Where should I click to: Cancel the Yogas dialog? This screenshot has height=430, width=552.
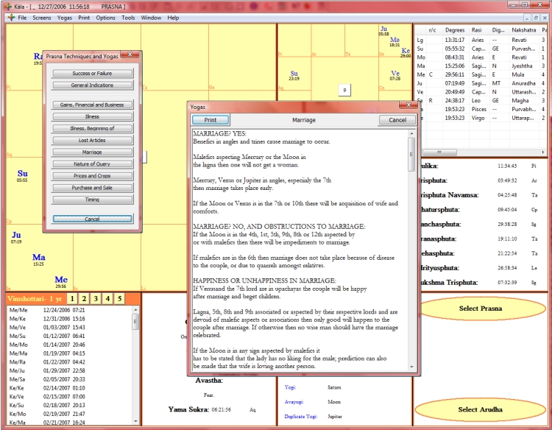click(397, 120)
